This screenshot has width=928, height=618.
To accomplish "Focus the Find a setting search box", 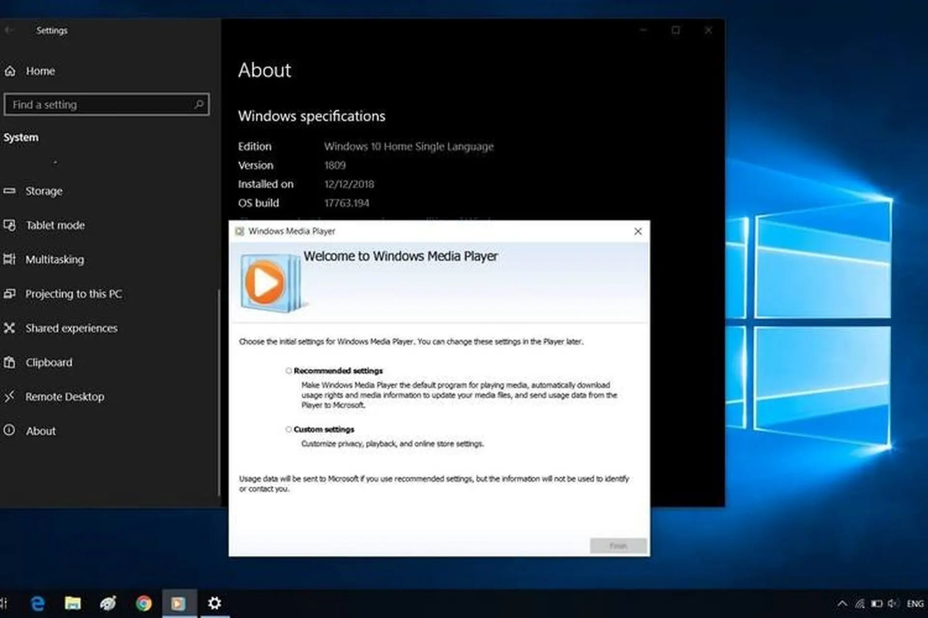I will 106,104.
